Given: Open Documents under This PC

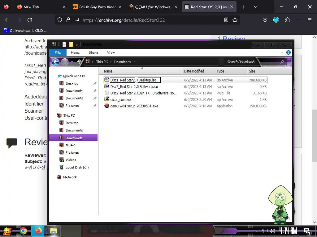Looking at the screenshot, I should coord(74,131).
